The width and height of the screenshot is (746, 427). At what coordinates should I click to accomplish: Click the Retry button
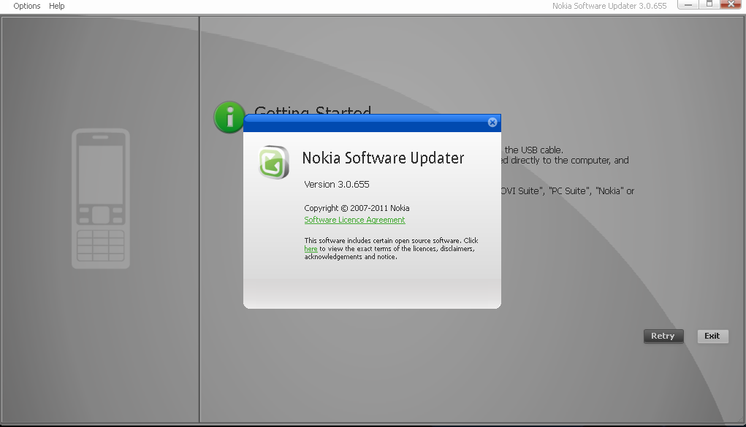click(x=663, y=336)
